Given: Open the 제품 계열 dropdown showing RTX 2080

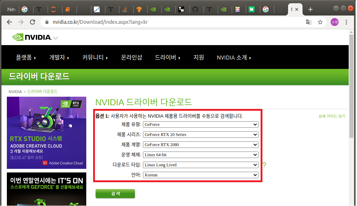Looking at the screenshot, I should coord(201,145).
